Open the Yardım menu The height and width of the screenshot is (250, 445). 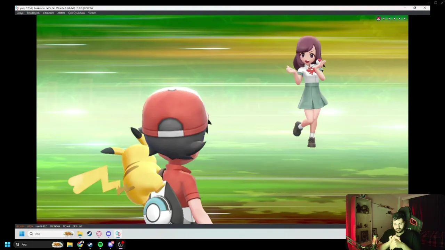(92, 13)
